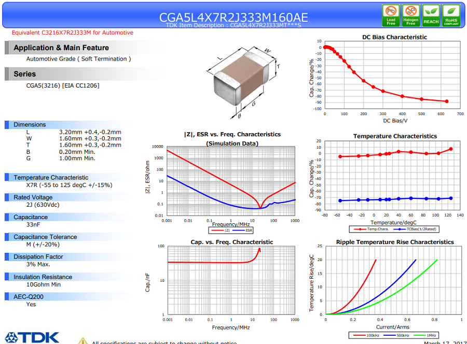The image size is (467, 344).
Task: Click the '(Simulation Data)' subtitle
Action: 232,144
